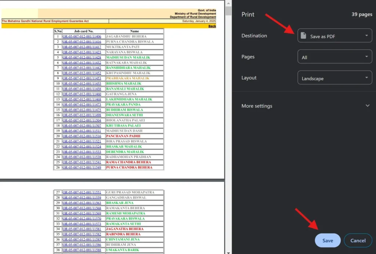Image resolution: width=376 pixels, height=254 pixels.
Task: Select the name PRABHAKARA MAHALIK
Action: pyautogui.click(x=128, y=78)
